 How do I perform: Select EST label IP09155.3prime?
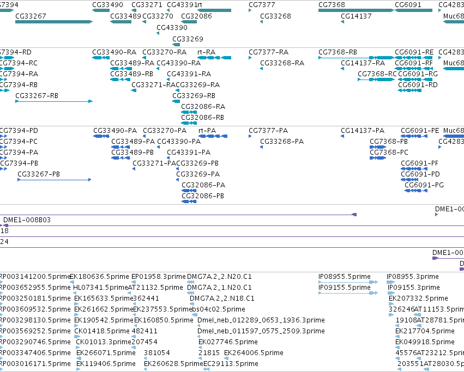tap(414, 288)
